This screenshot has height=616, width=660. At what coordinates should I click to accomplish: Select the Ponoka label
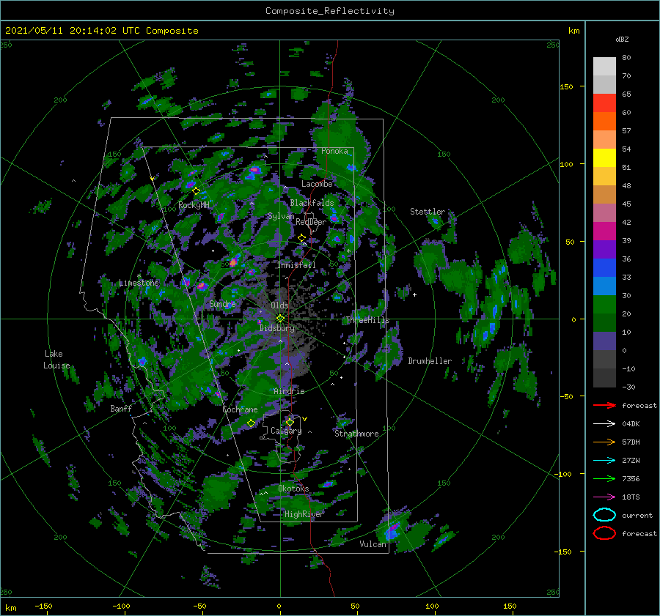pyautogui.click(x=334, y=151)
